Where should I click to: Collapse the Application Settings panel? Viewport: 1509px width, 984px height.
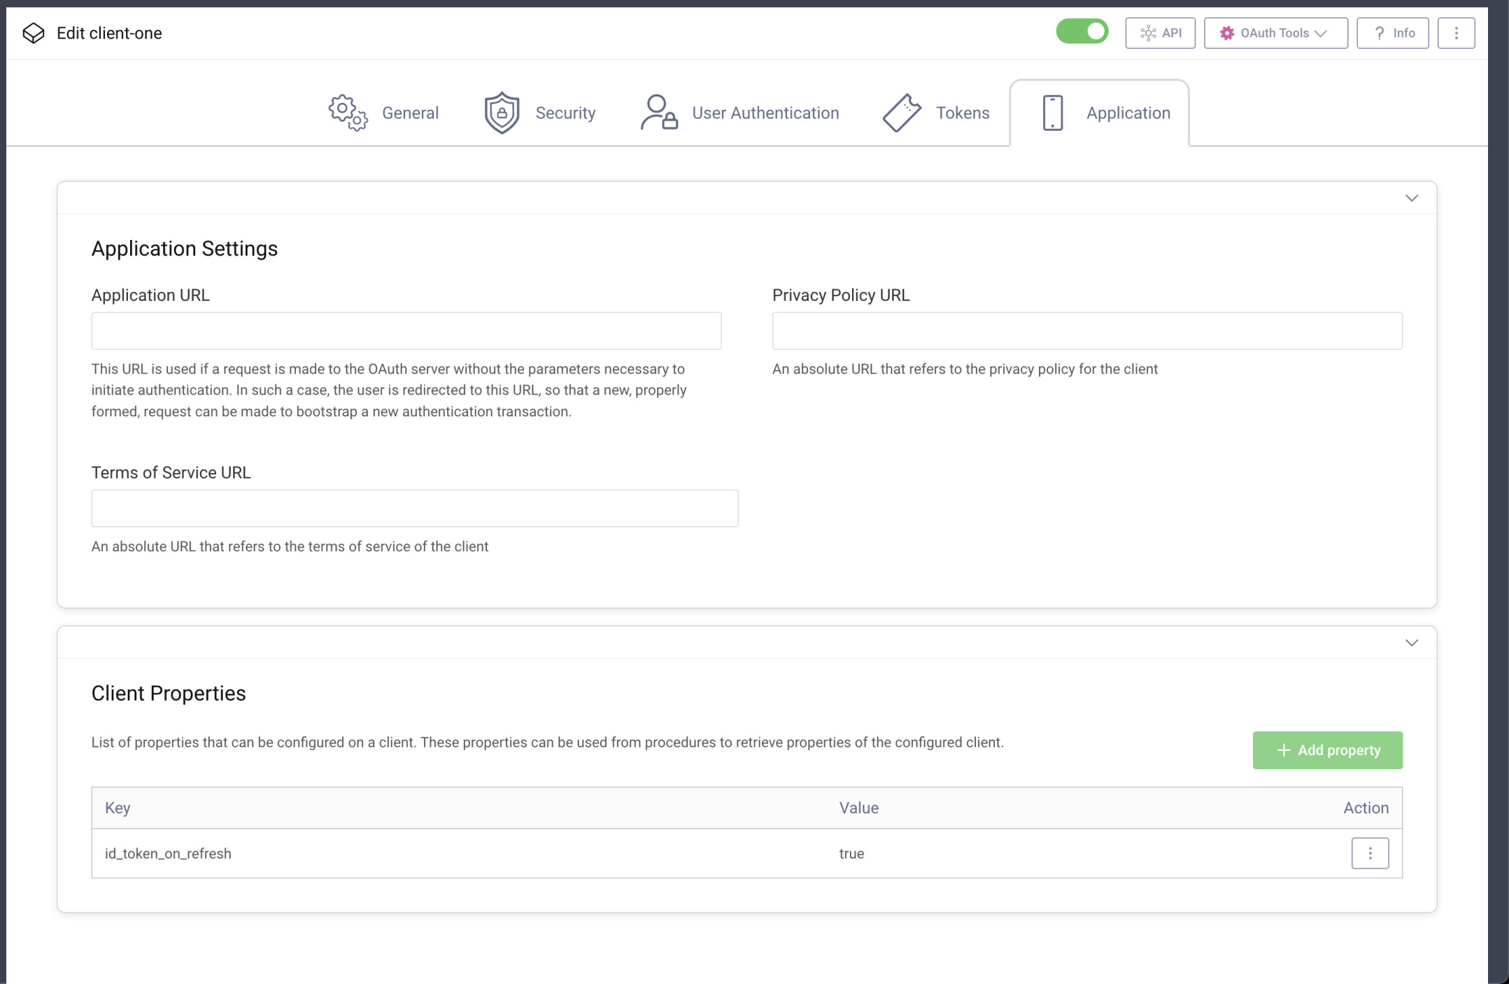1411,198
